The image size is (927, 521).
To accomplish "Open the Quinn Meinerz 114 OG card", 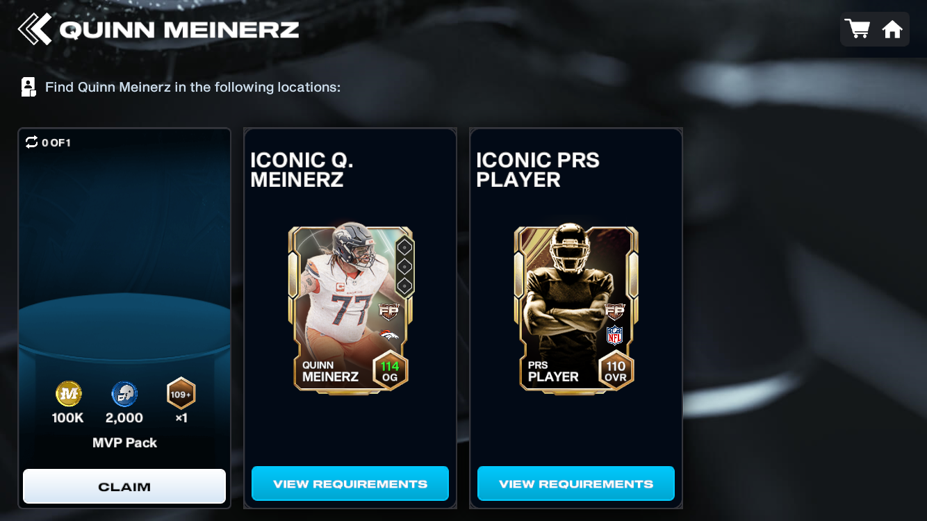I will (x=351, y=308).
